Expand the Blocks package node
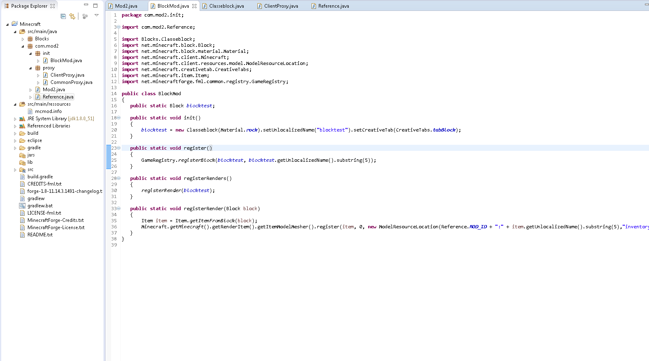649x361 pixels. click(23, 39)
